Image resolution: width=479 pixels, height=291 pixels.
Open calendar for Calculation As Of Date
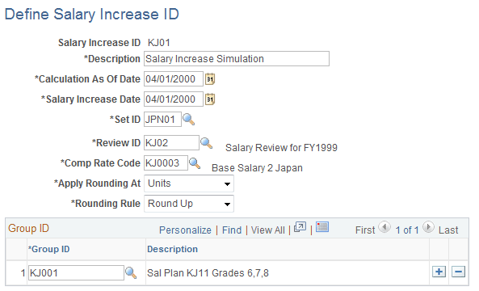pyautogui.click(x=210, y=79)
